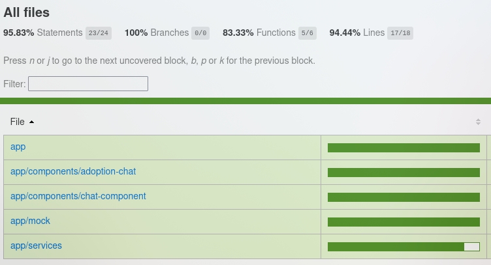Open the app folder link
This screenshot has height=265, width=491.
tap(18, 146)
